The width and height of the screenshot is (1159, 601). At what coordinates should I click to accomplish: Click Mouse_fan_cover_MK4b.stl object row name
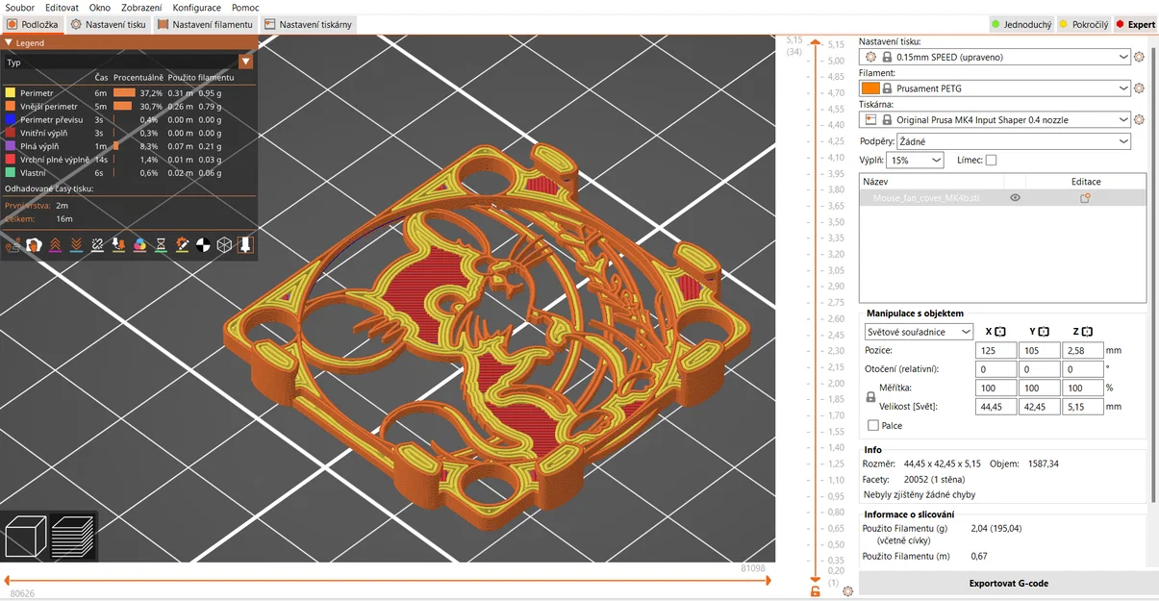[926, 198]
